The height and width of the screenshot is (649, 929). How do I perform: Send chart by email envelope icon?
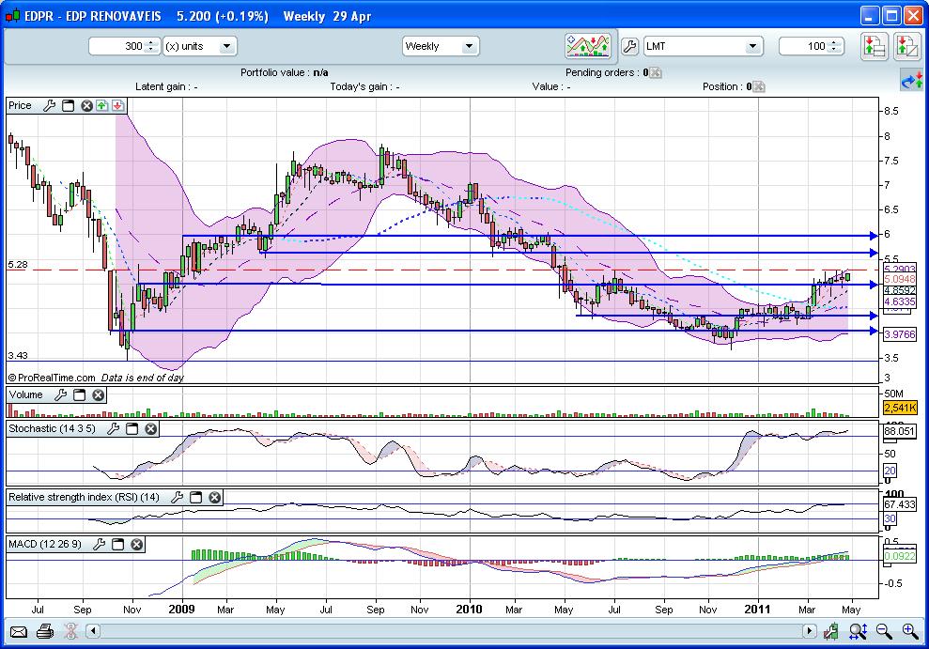tap(19, 632)
